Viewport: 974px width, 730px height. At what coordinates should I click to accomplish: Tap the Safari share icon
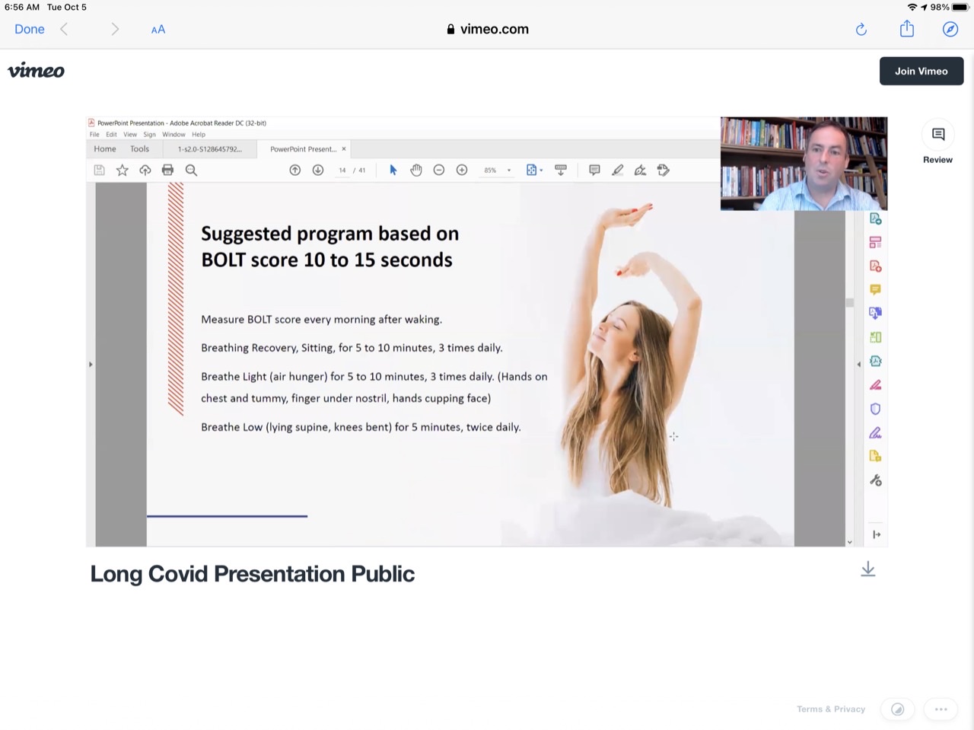[906, 29]
